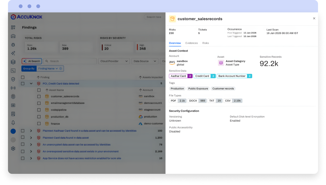Image resolution: width=326 pixels, height=185 pixels.
Task: Expand the Plaintext Card data found row
Action: tap(31, 138)
